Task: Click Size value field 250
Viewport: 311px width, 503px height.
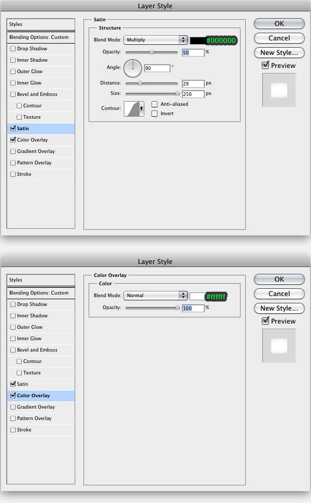Action: pos(193,94)
